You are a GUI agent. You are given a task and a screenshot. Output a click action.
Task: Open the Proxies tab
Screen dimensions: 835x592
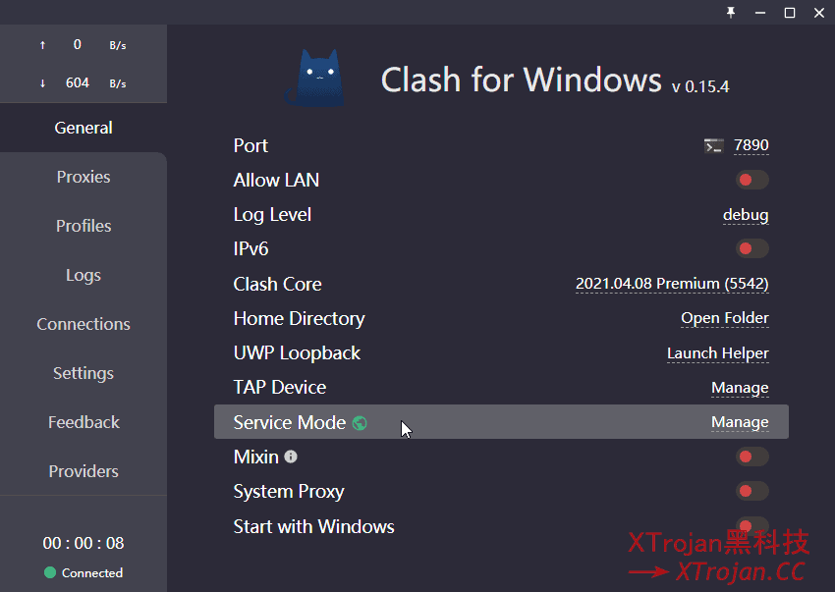[x=83, y=177]
